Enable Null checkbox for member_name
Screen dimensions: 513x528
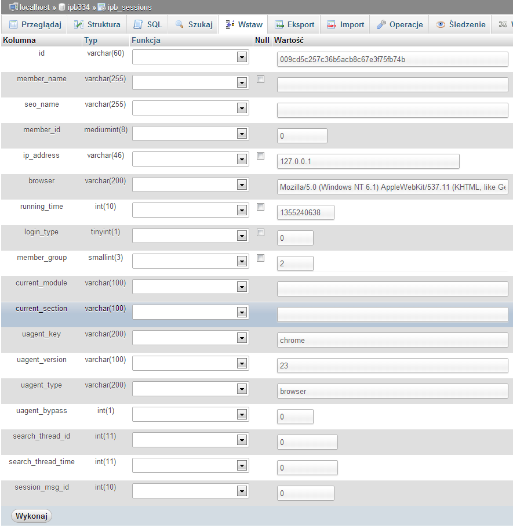click(260, 79)
